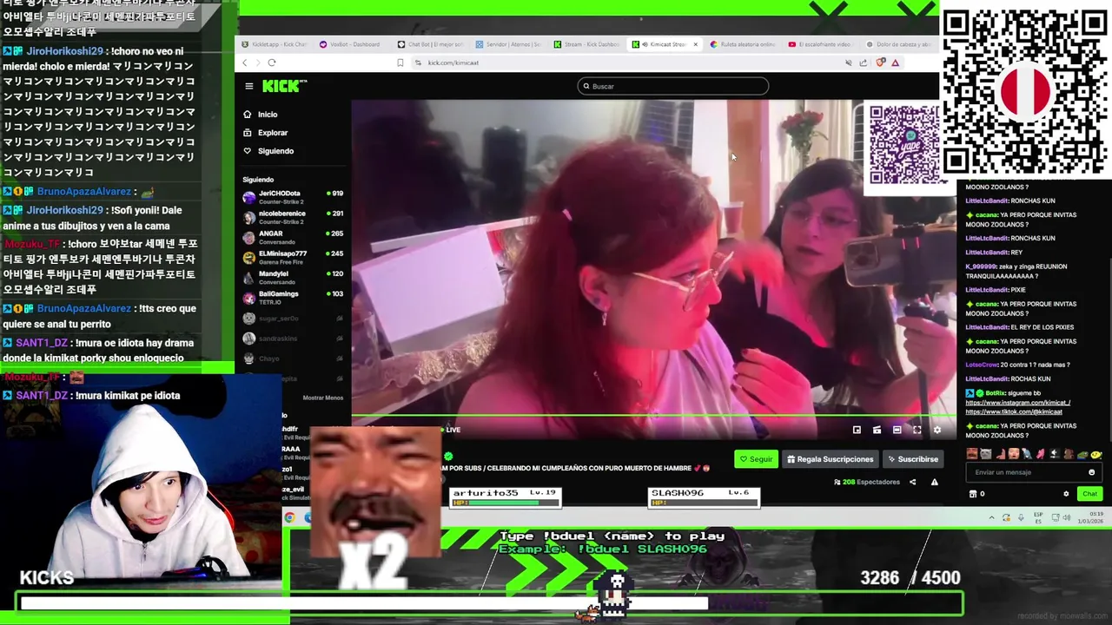
Task: Open chat settings gear
Action: (x=1066, y=494)
